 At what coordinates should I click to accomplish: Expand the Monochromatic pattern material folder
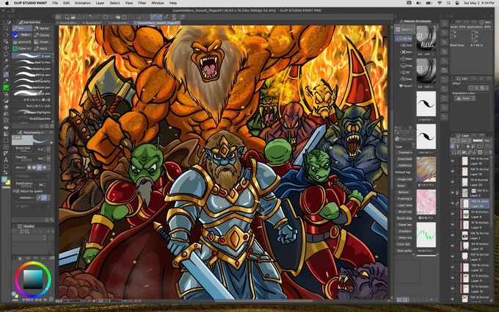coord(401,52)
